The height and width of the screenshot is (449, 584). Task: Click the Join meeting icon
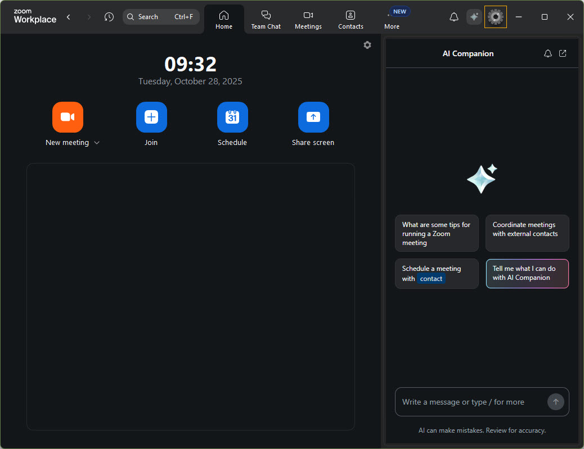click(151, 117)
